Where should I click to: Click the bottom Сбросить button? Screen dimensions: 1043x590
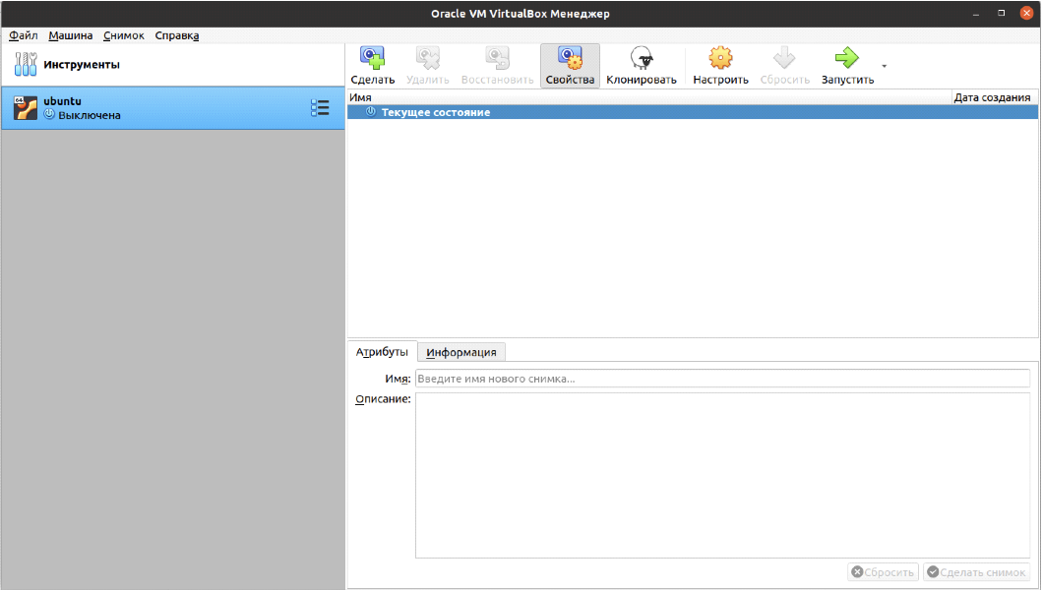point(883,572)
